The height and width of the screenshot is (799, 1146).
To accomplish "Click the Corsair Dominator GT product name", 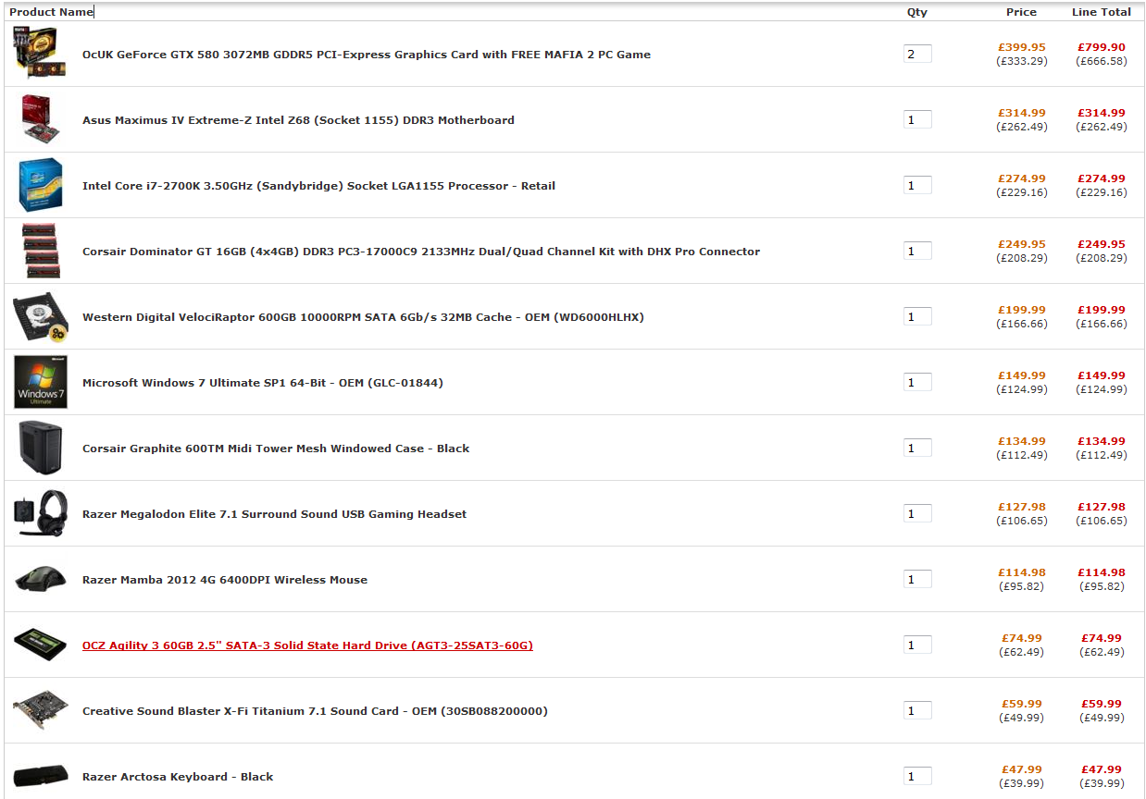I will tap(420, 252).
